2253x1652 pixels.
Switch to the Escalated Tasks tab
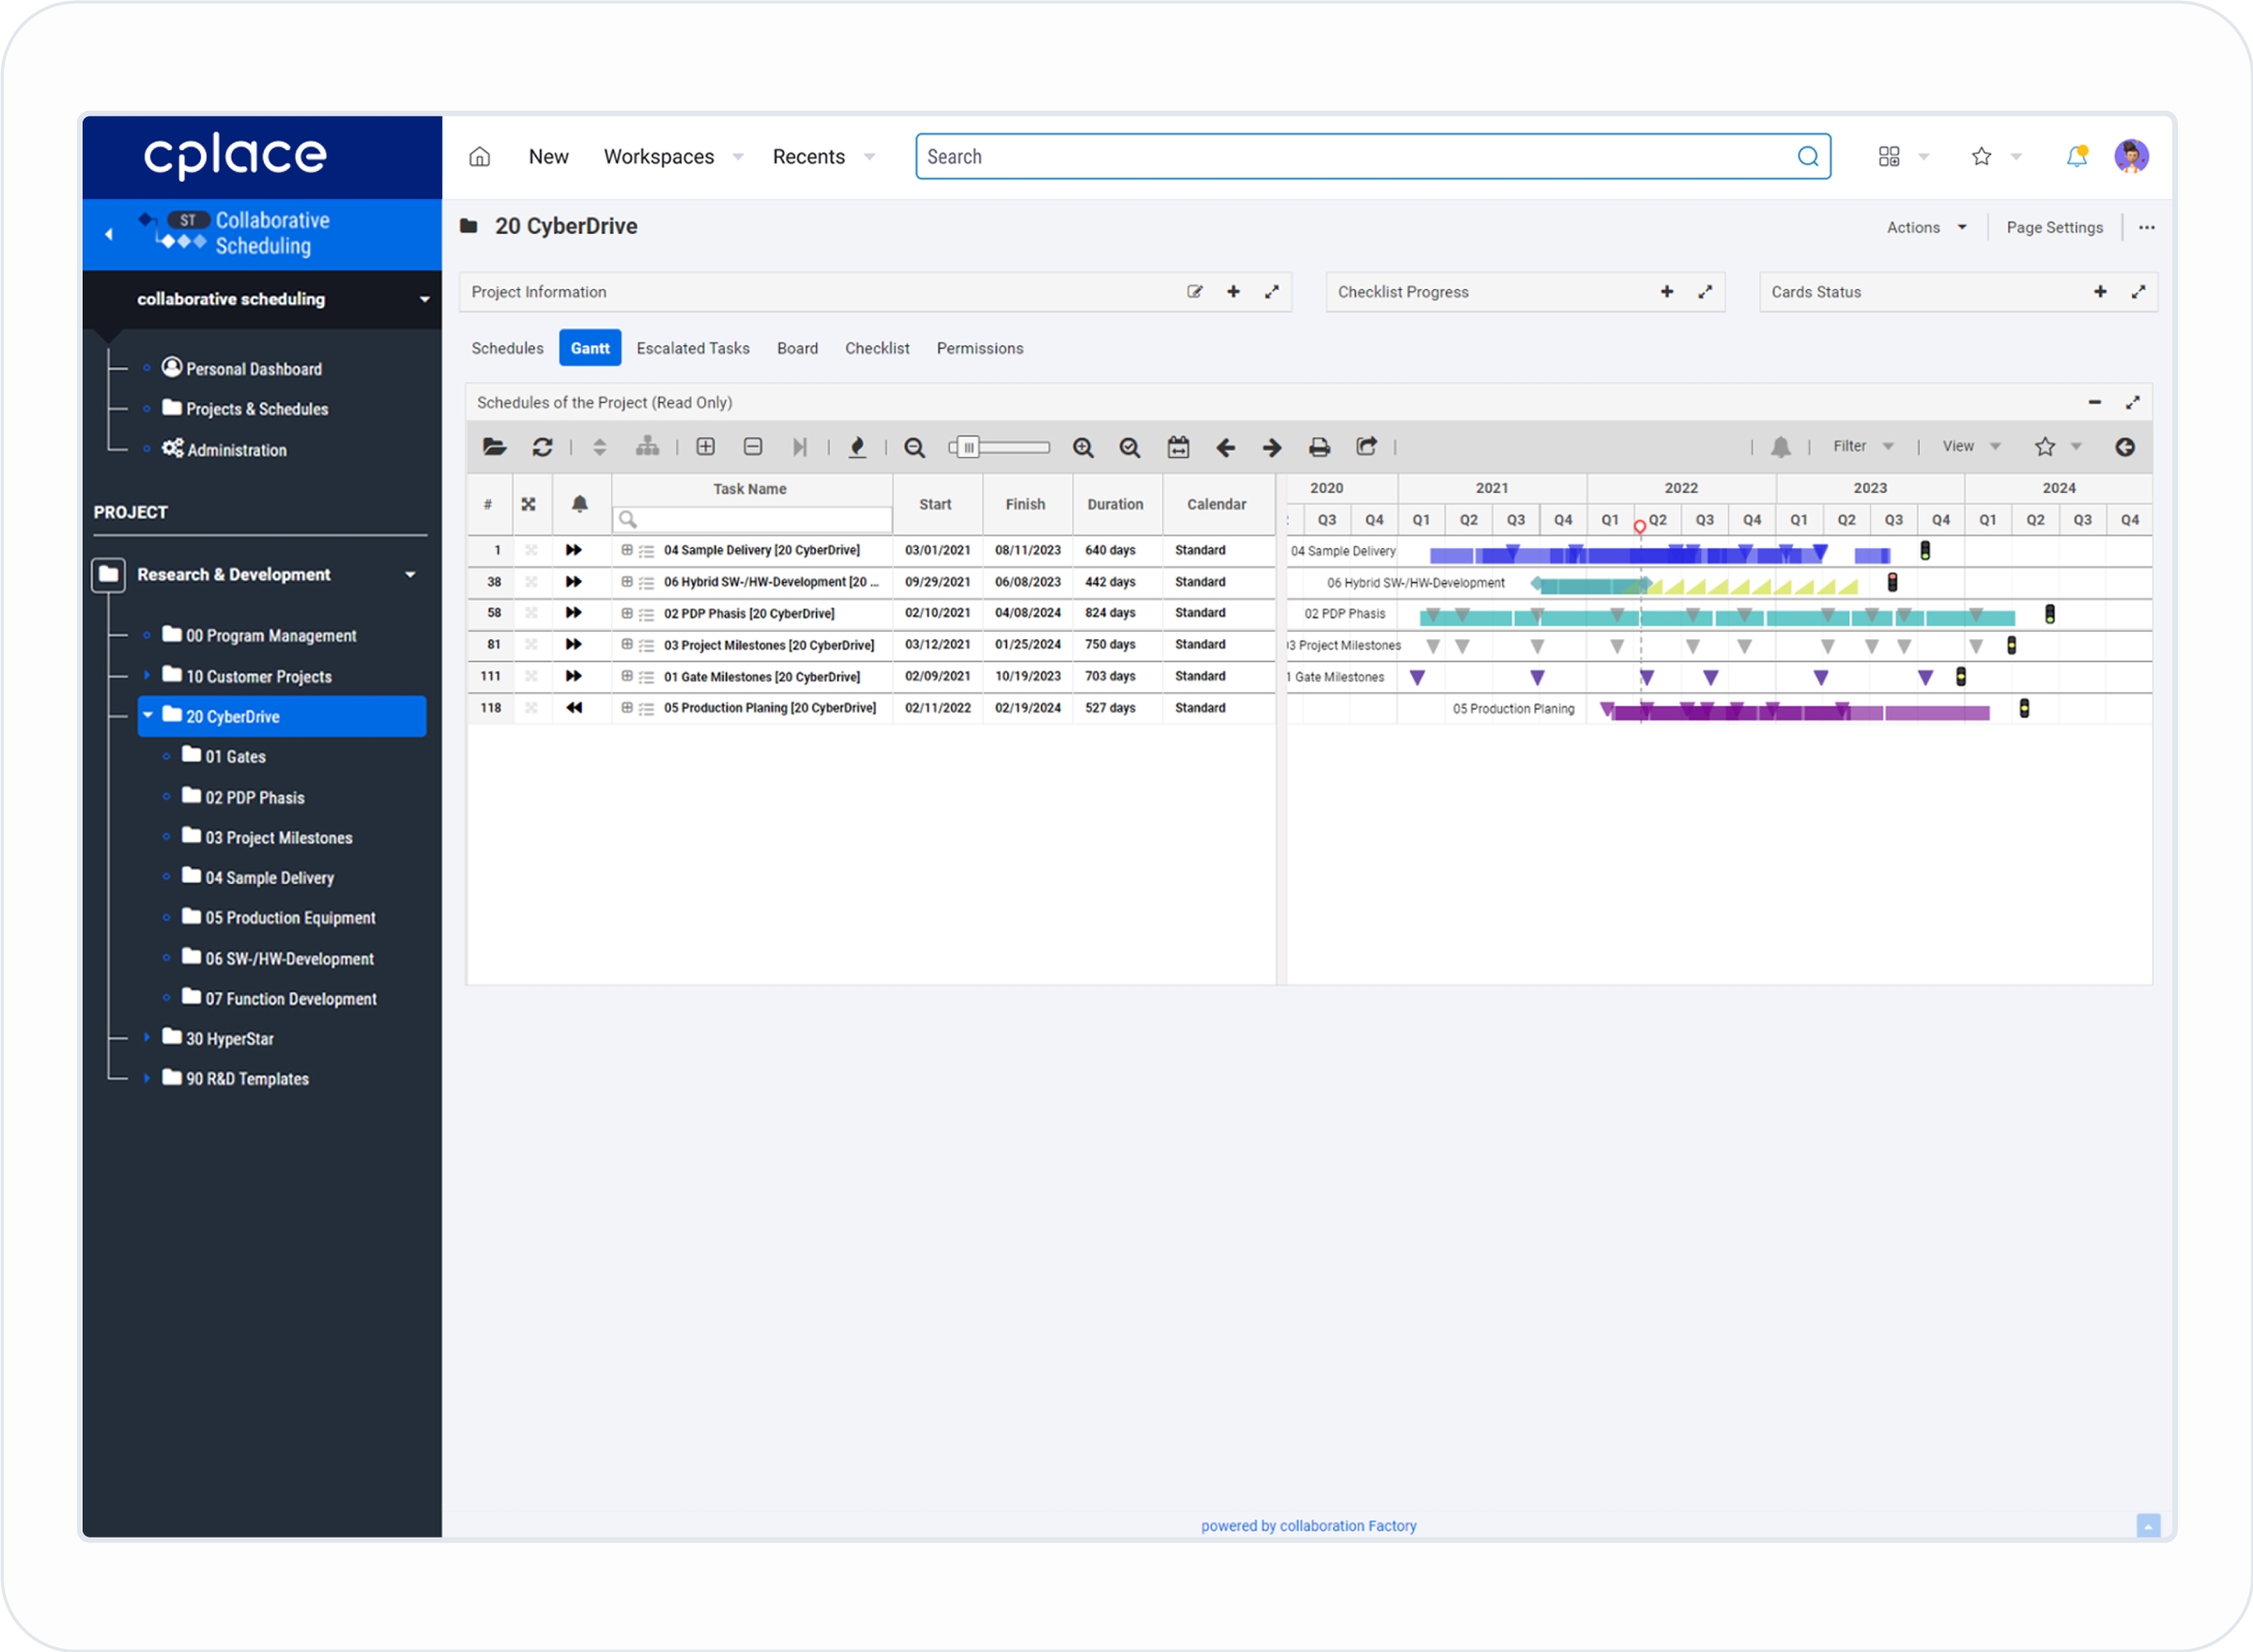click(x=692, y=348)
